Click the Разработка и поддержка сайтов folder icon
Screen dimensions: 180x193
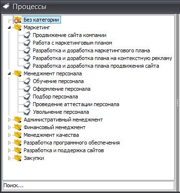click(18, 150)
